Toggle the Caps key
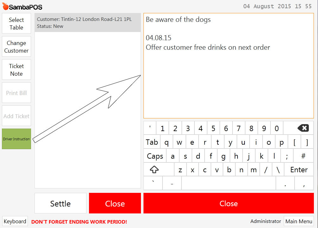Viewport: 318px width, 228px height. (155, 156)
